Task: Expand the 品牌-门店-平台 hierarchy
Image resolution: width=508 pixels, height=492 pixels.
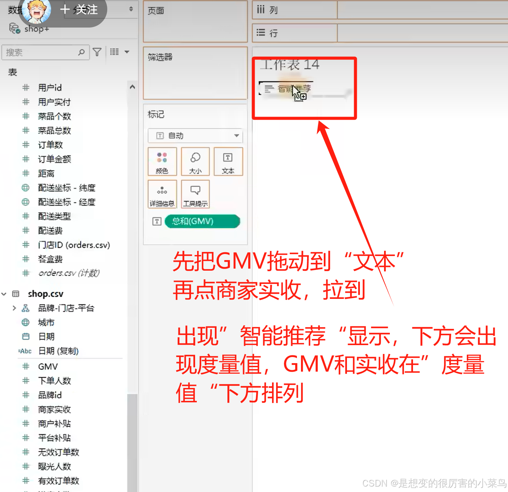Action: coord(14,308)
